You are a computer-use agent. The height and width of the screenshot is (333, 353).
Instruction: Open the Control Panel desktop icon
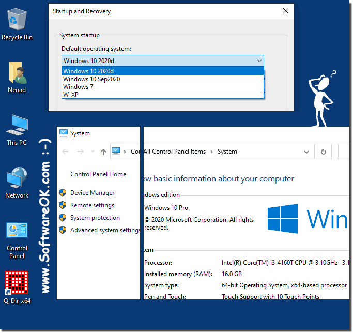[17, 230]
